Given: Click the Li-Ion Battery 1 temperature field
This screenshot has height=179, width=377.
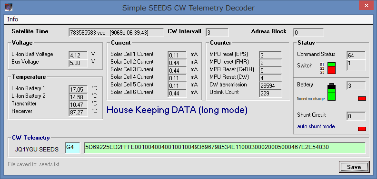Looking at the screenshot, I should point(78,89).
